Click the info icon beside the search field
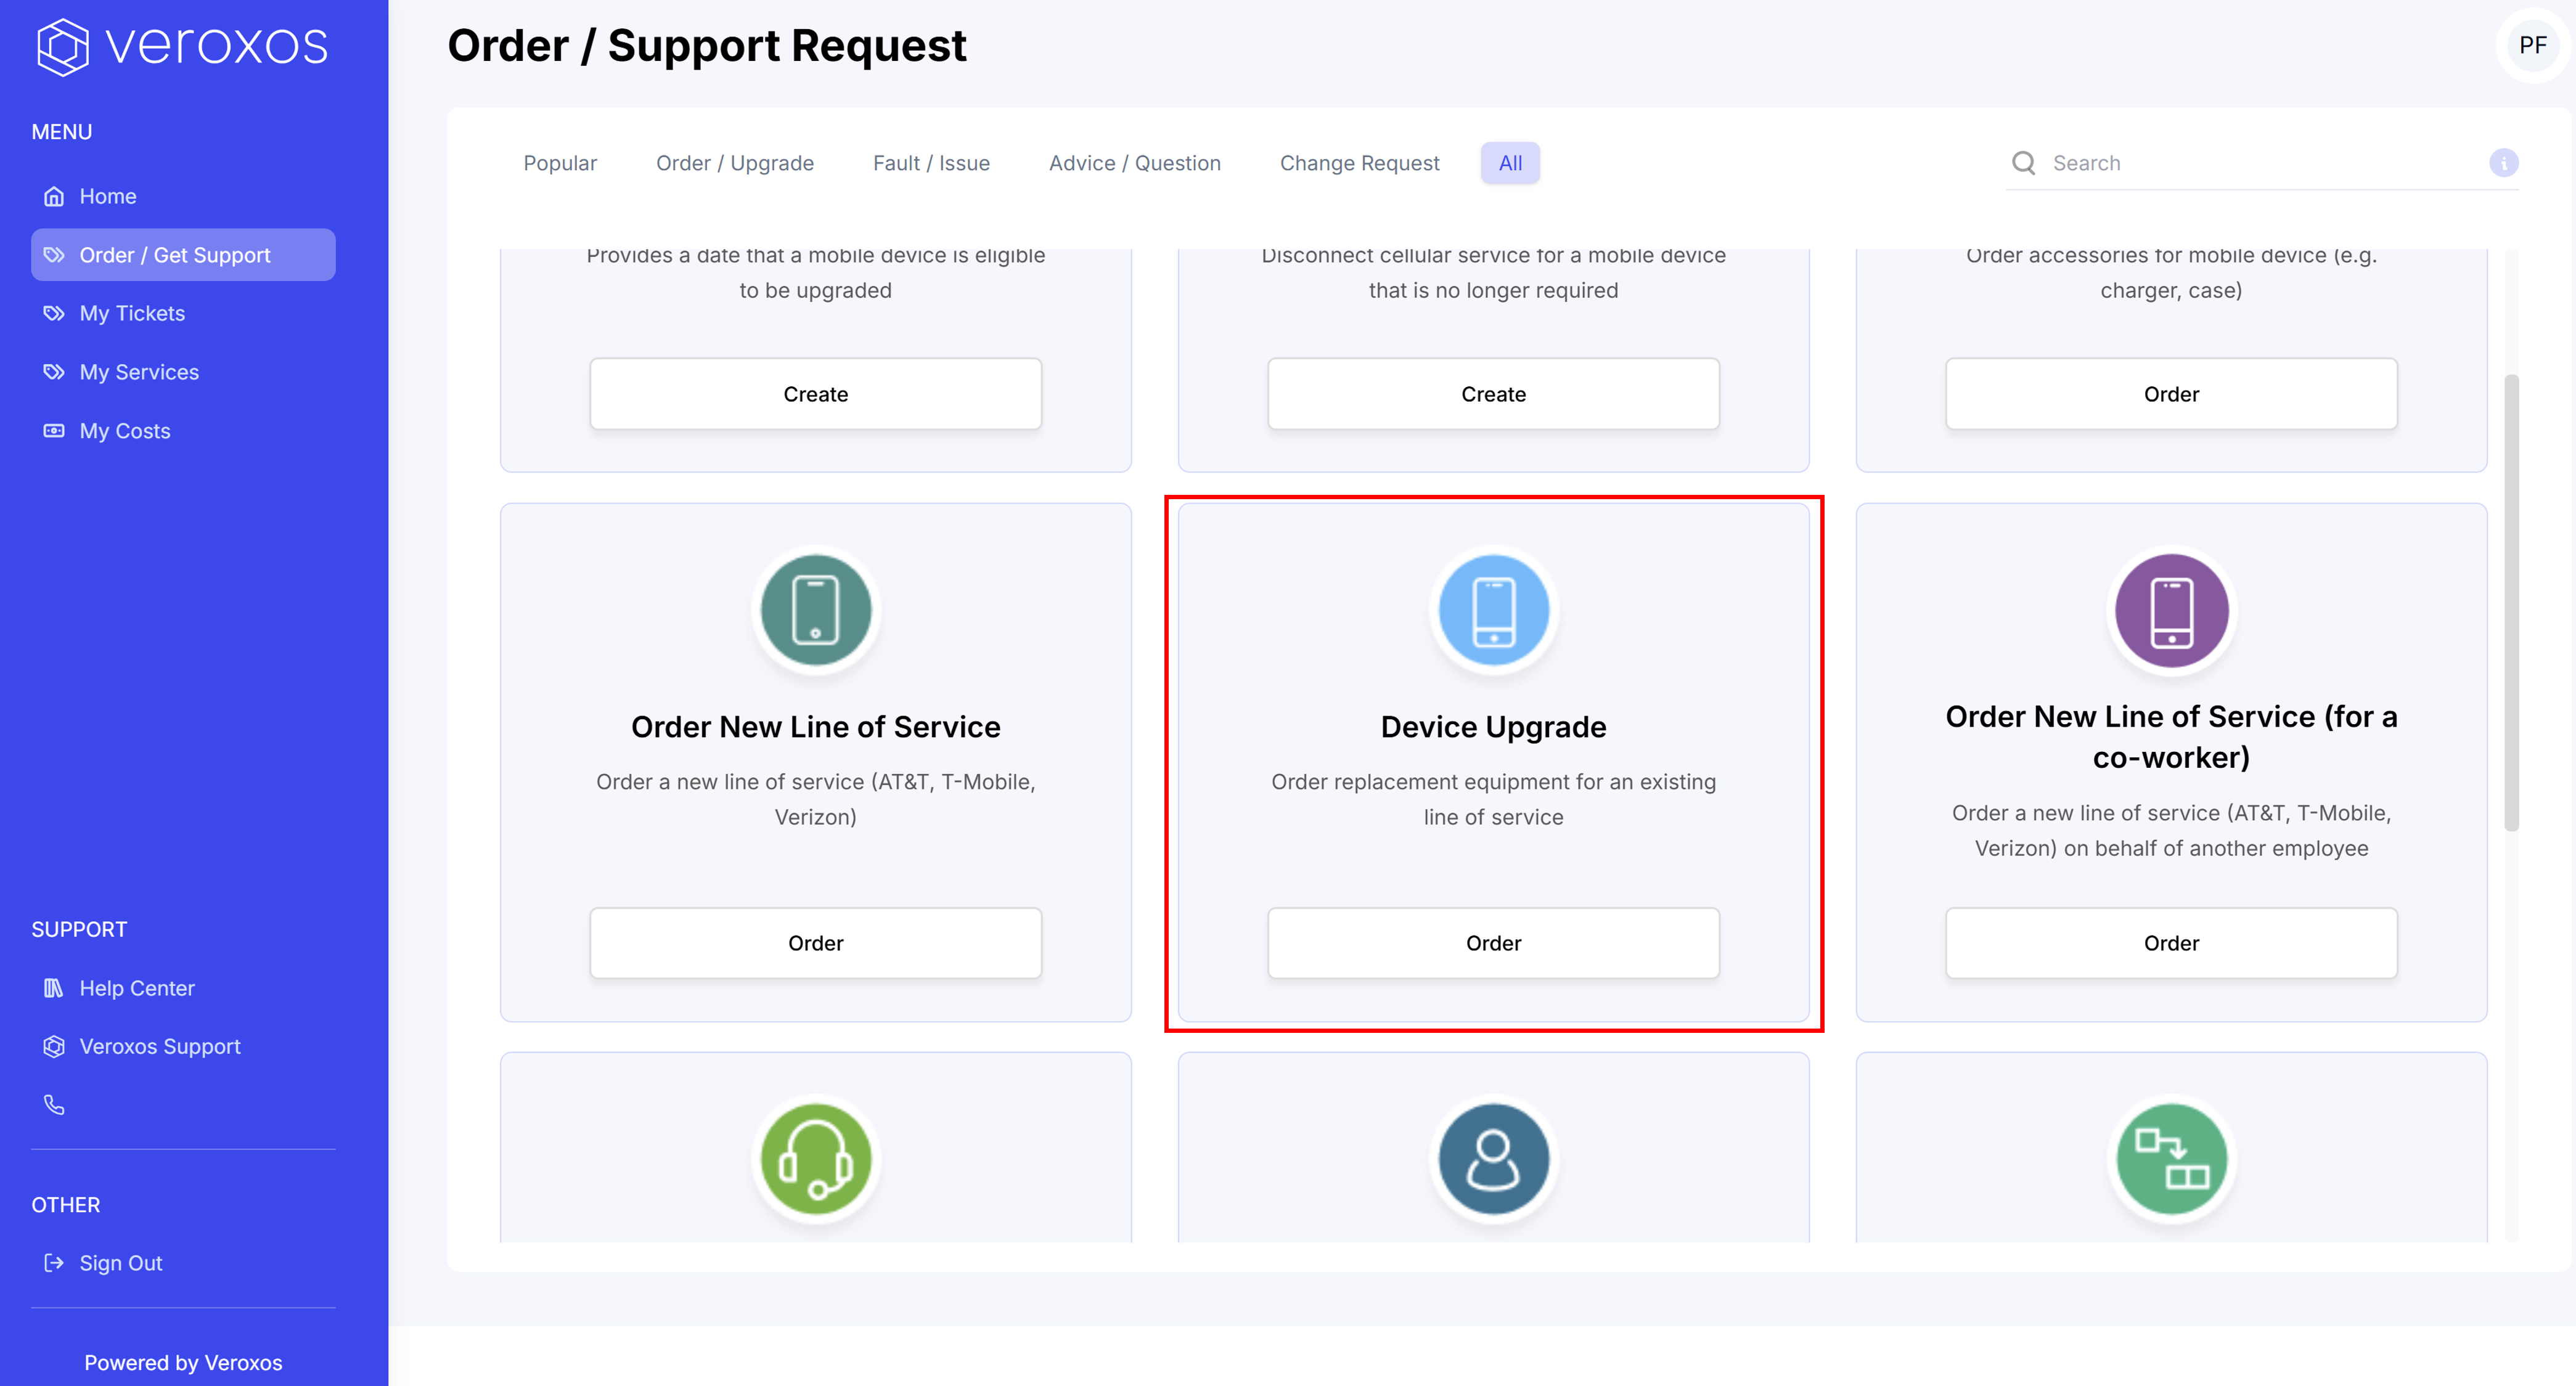This screenshot has height=1386, width=2576. tap(2503, 163)
